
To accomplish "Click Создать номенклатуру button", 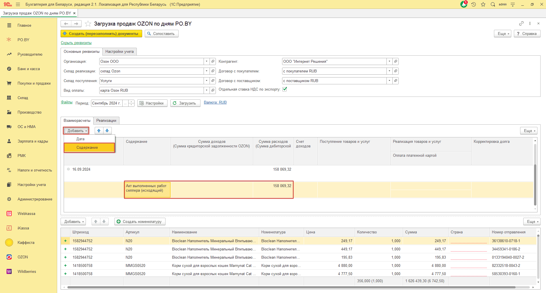I will 140,221.
